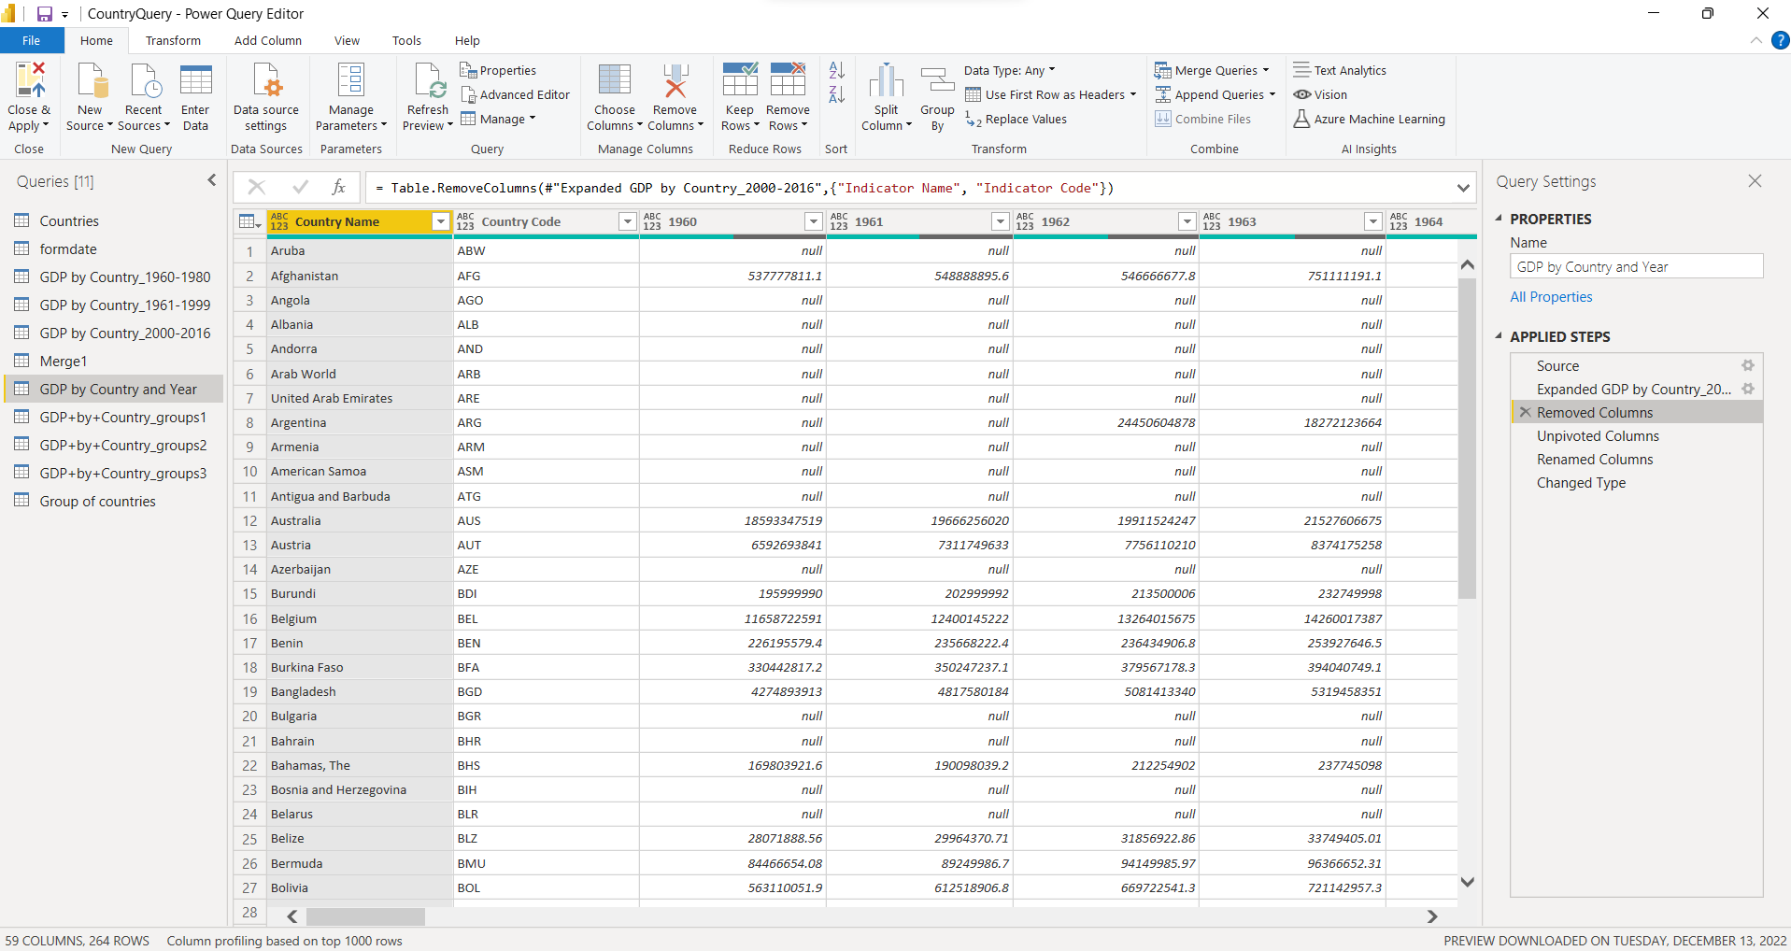Image resolution: width=1791 pixels, height=951 pixels.
Task: Select the Countries query
Action: tap(114, 221)
